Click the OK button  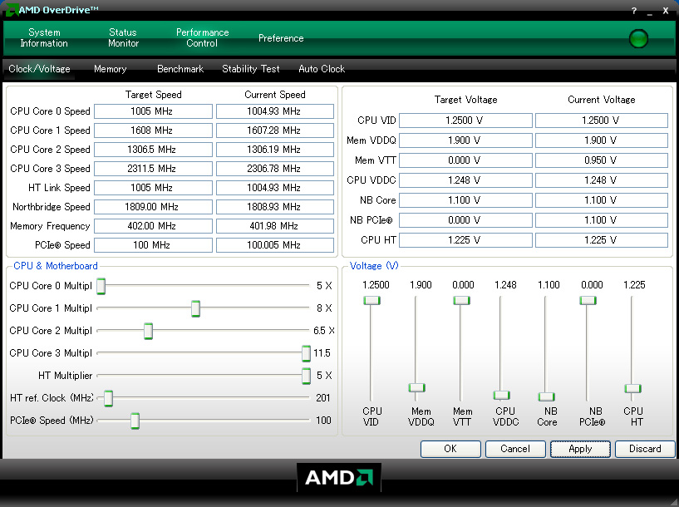[450, 449]
